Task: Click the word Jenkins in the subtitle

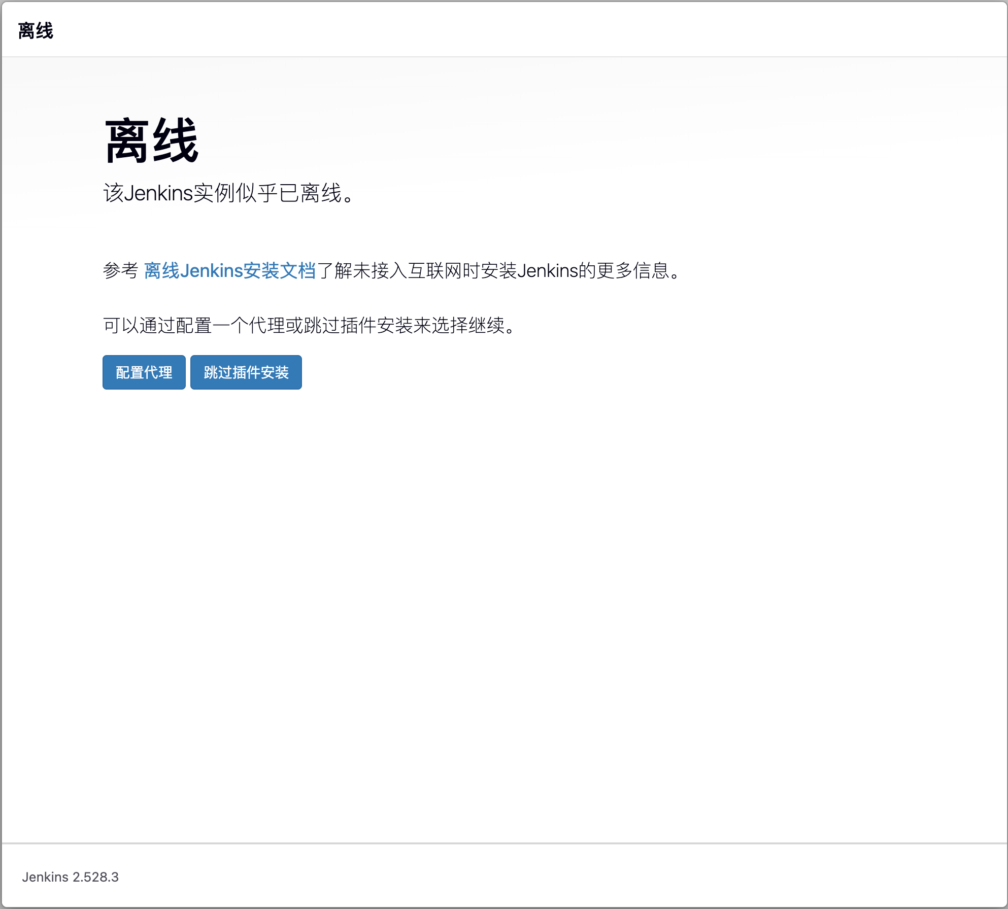Action: pyautogui.click(x=158, y=193)
